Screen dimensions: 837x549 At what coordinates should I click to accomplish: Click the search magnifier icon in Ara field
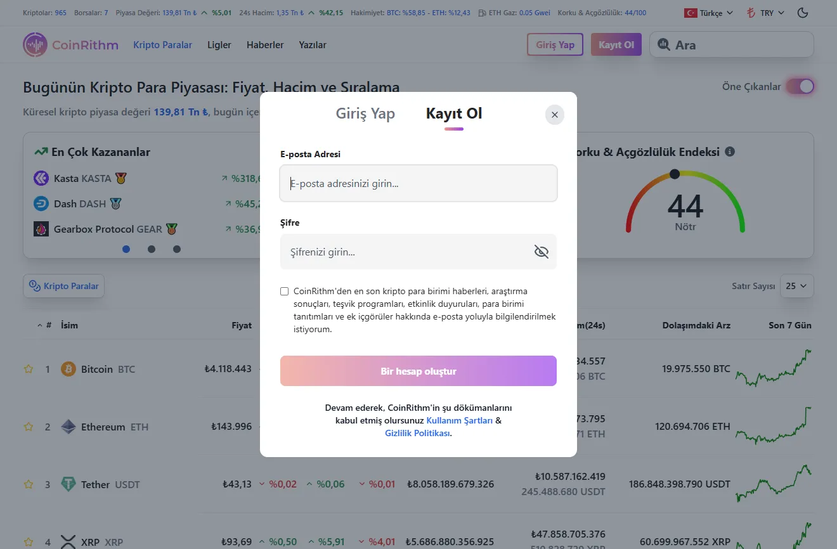tap(663, 44)
